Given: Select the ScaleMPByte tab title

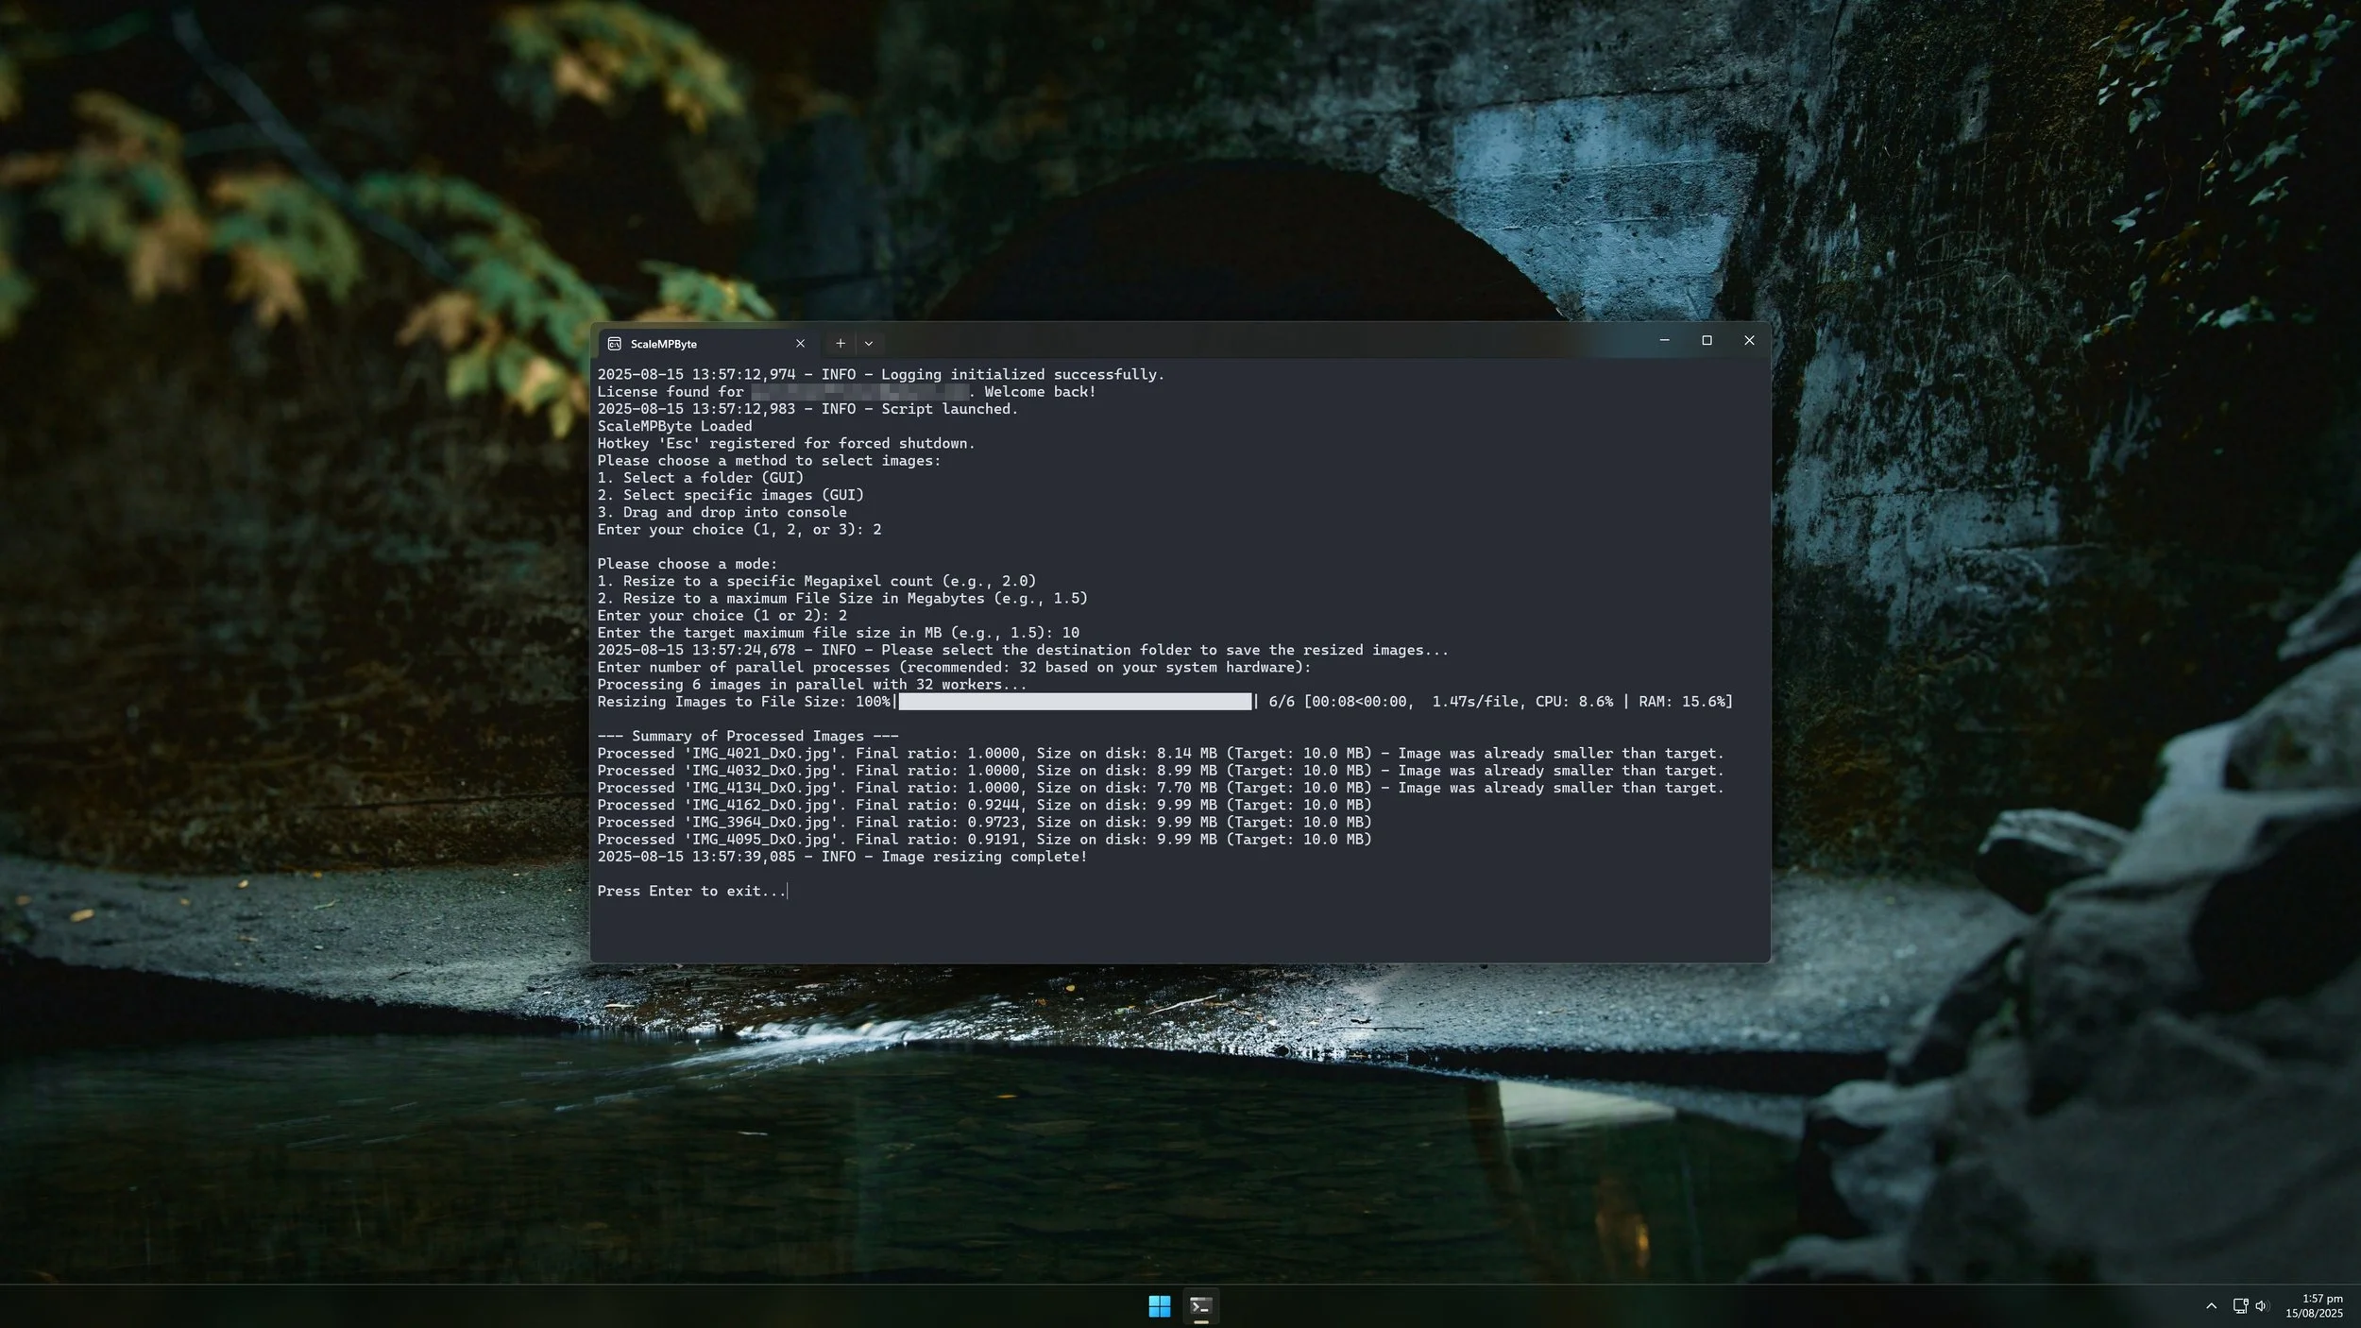Looking at the screenshot, I should (664, 344).
